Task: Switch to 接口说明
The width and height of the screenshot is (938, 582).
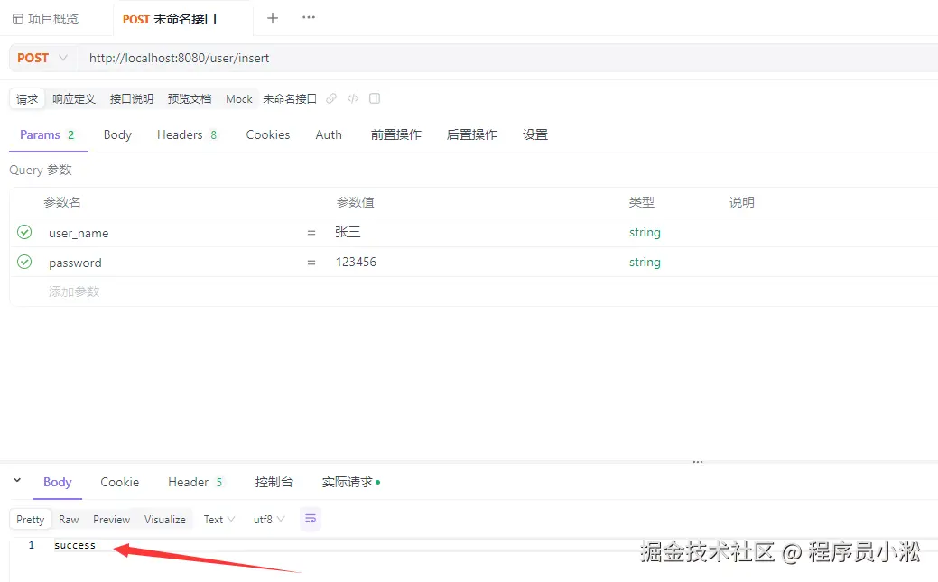Action: 132,98
